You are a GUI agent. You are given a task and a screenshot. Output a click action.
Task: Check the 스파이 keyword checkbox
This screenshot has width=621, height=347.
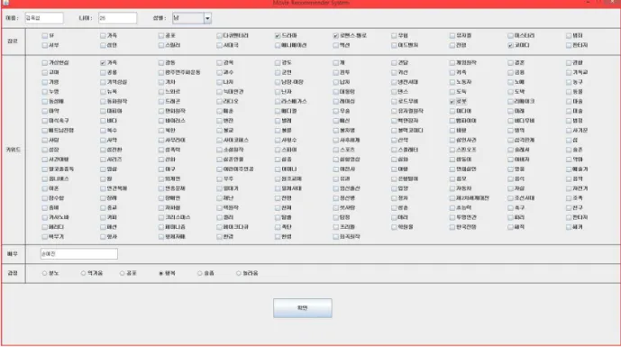(278, 150)
